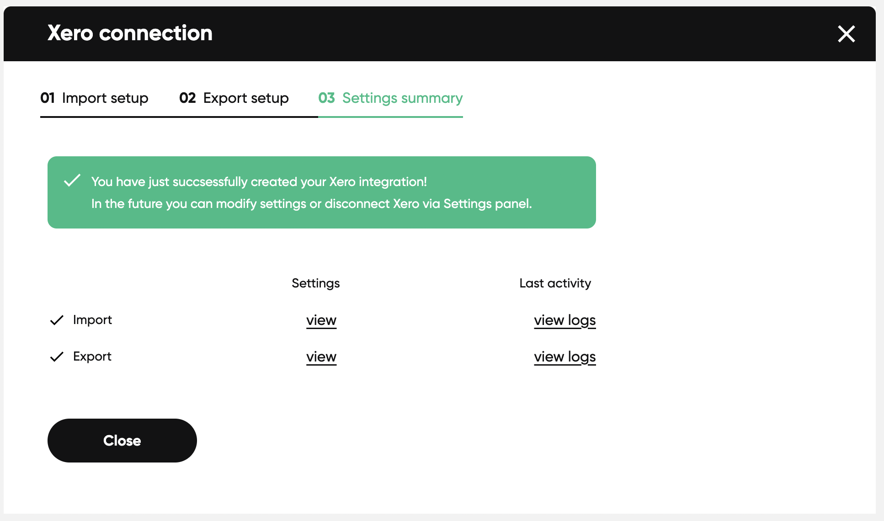Click the Export row label

92,356
